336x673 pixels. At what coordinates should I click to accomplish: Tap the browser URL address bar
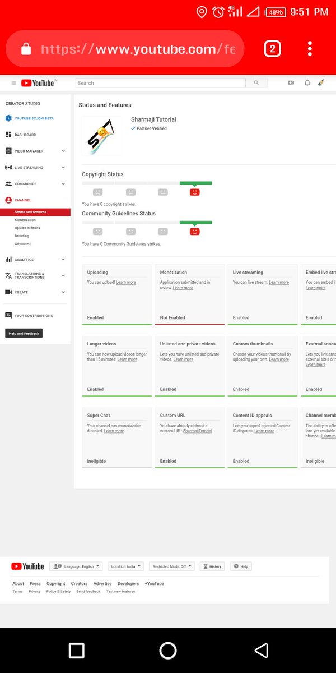pos(125,49)
